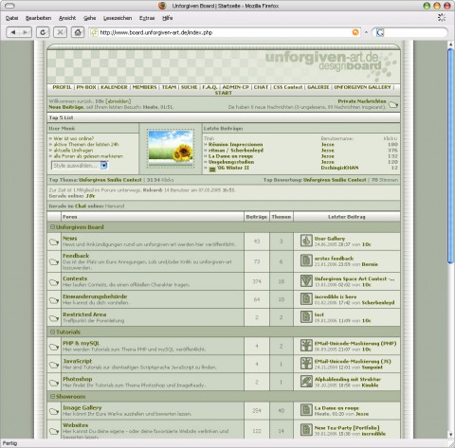The image size is (455, 448).
Task: Click post icon next to EMail-Unicode-Maskierung (PHP)
Action: pyautogui.click(x=306, y=346)
